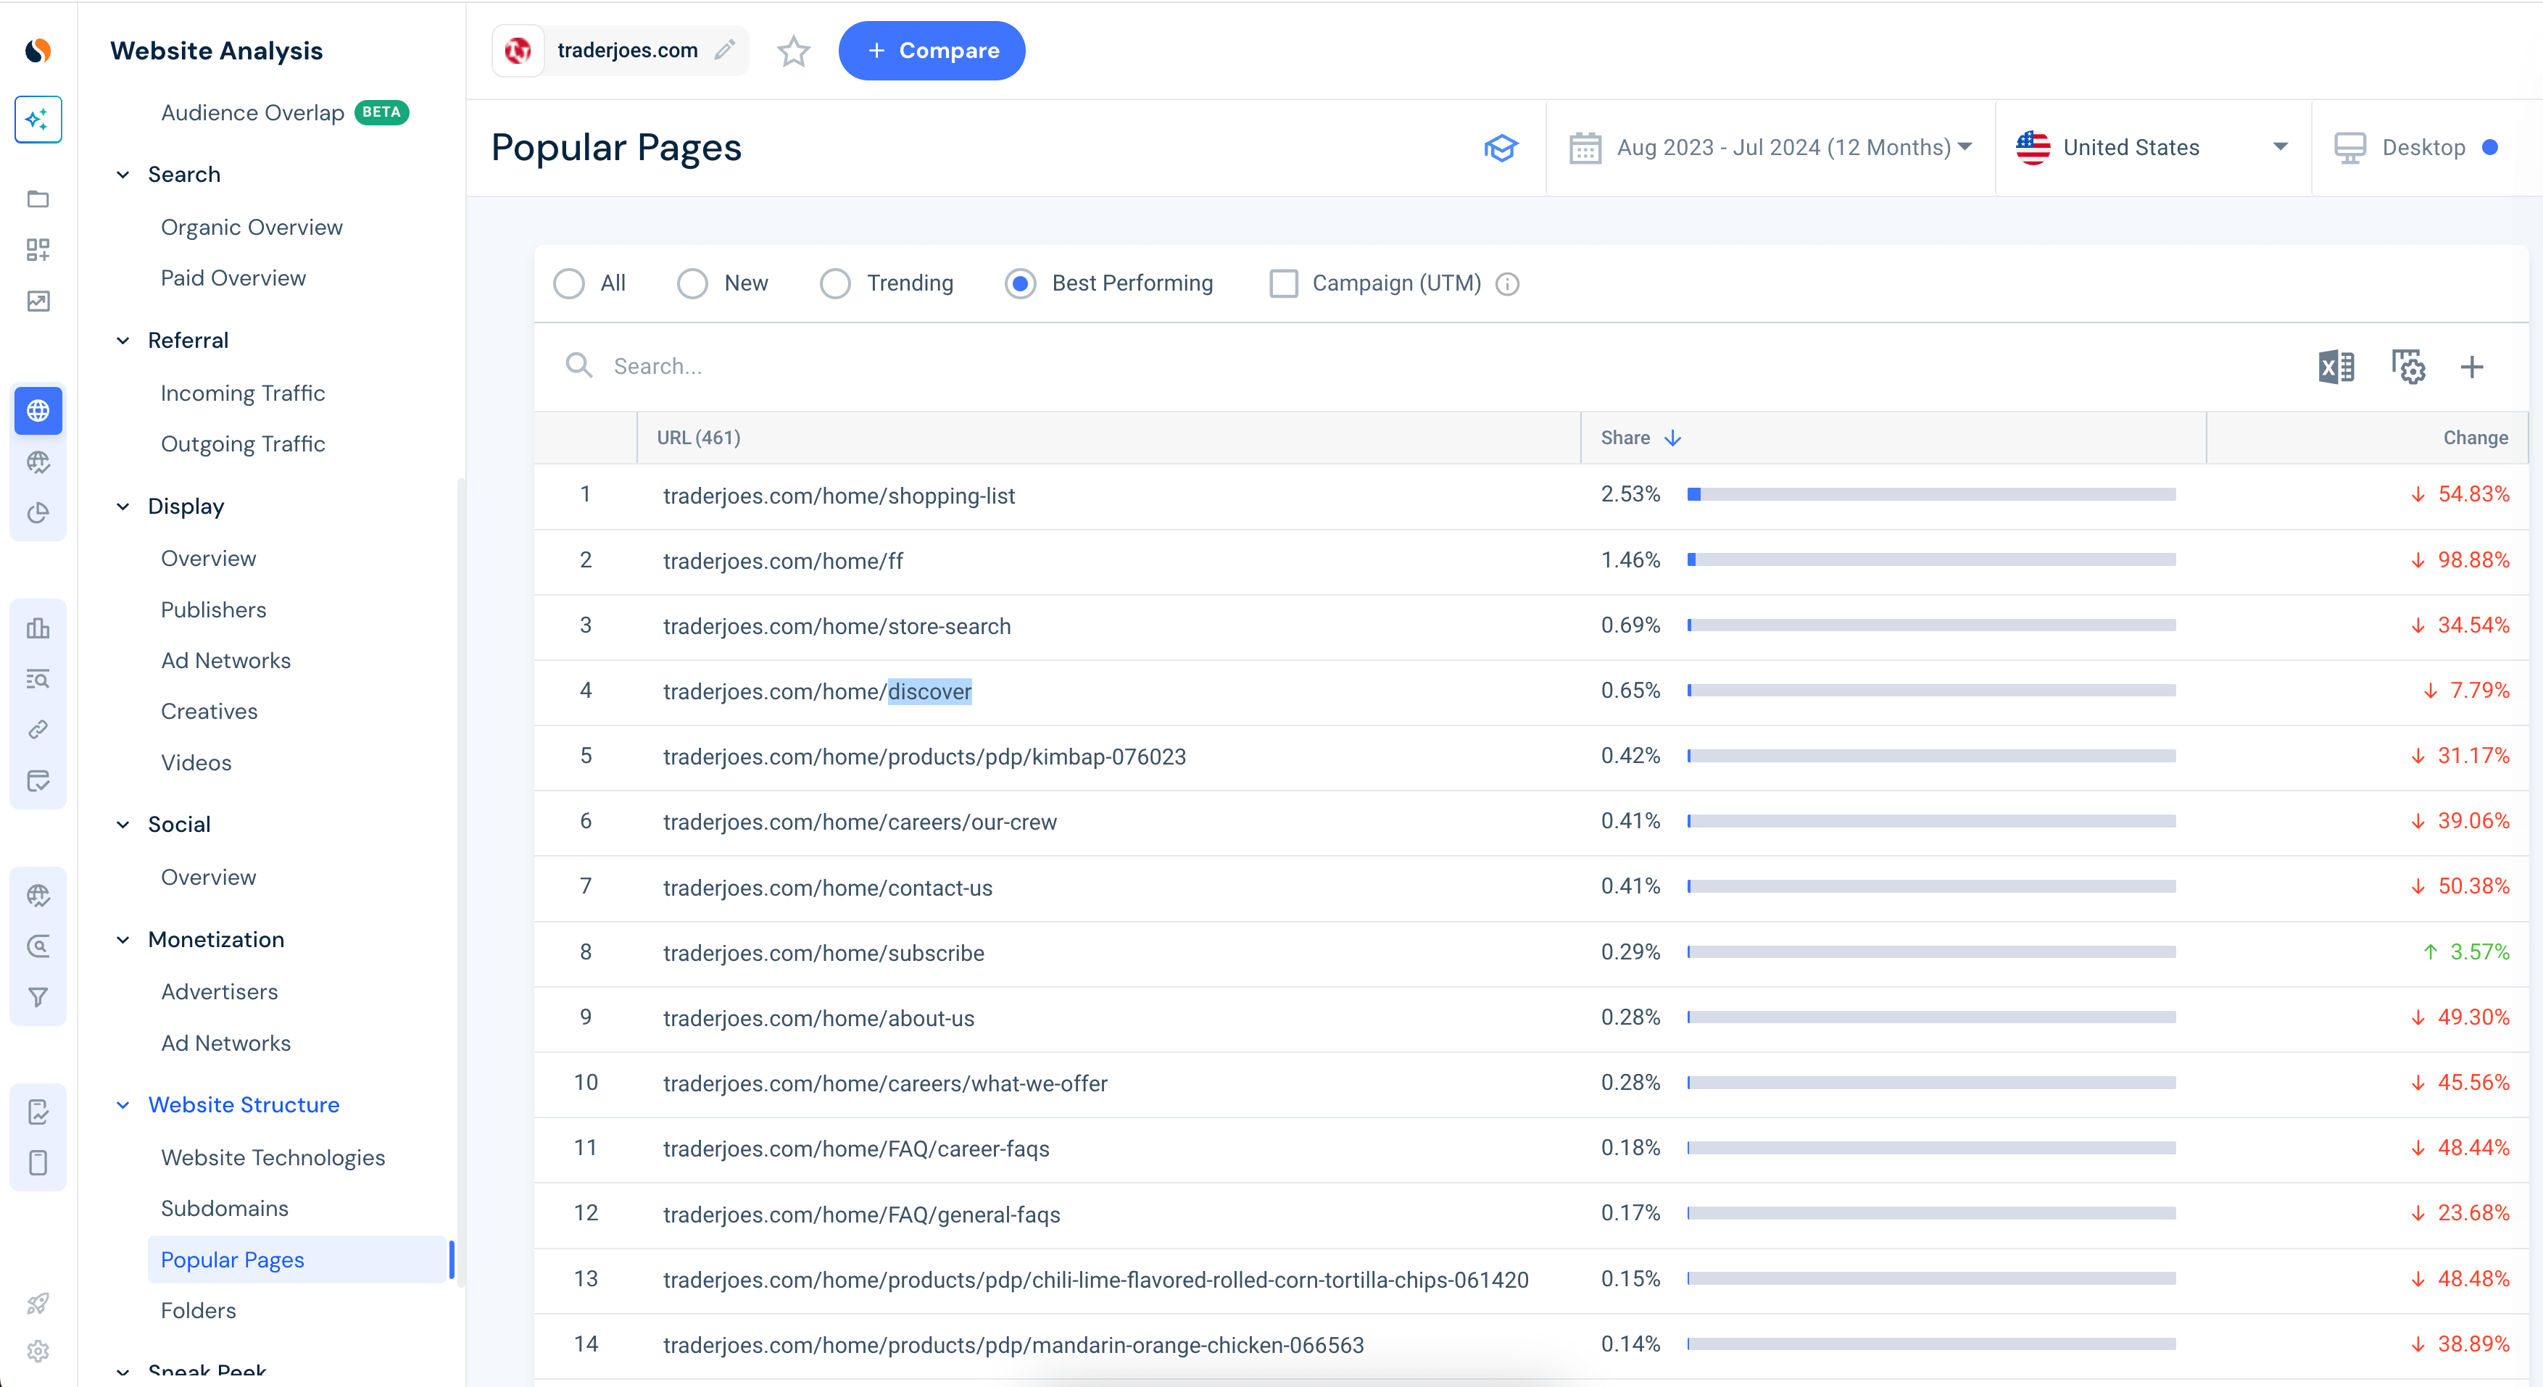The height and width of the screenshot is (1387, 2543).
Task: Open the globe Website Analysis sidebar icon
Action: tap(38, 411)
